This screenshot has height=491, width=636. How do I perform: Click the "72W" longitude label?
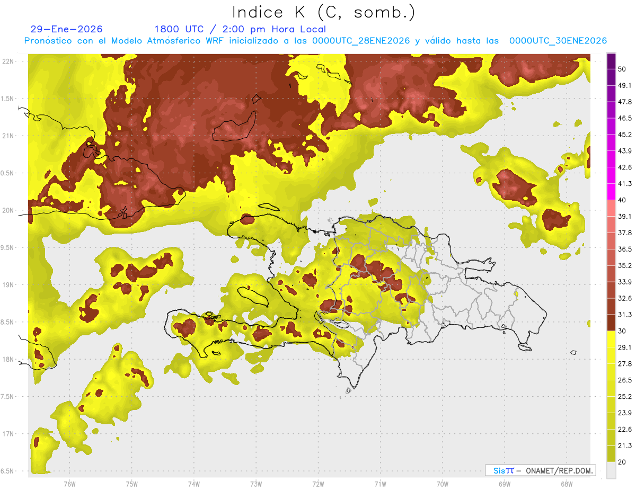318,484
